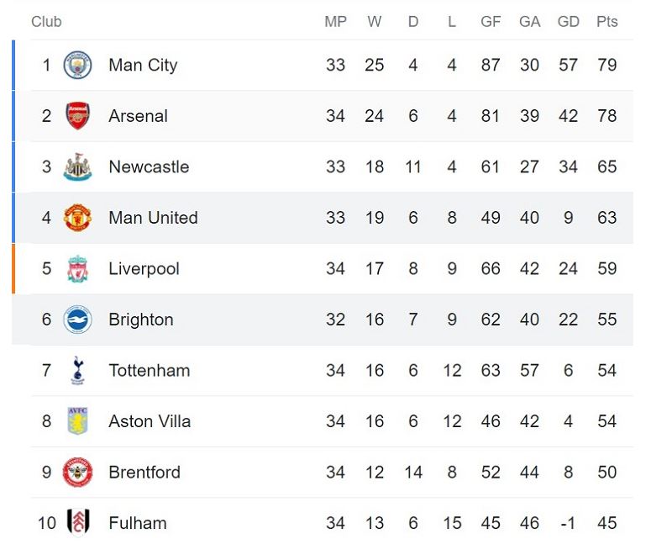Click the Man United club crest
The image size is (651, 560).
(x=77, y=218)
